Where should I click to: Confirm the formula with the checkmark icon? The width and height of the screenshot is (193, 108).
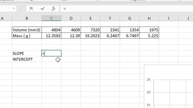click(43, 8)
